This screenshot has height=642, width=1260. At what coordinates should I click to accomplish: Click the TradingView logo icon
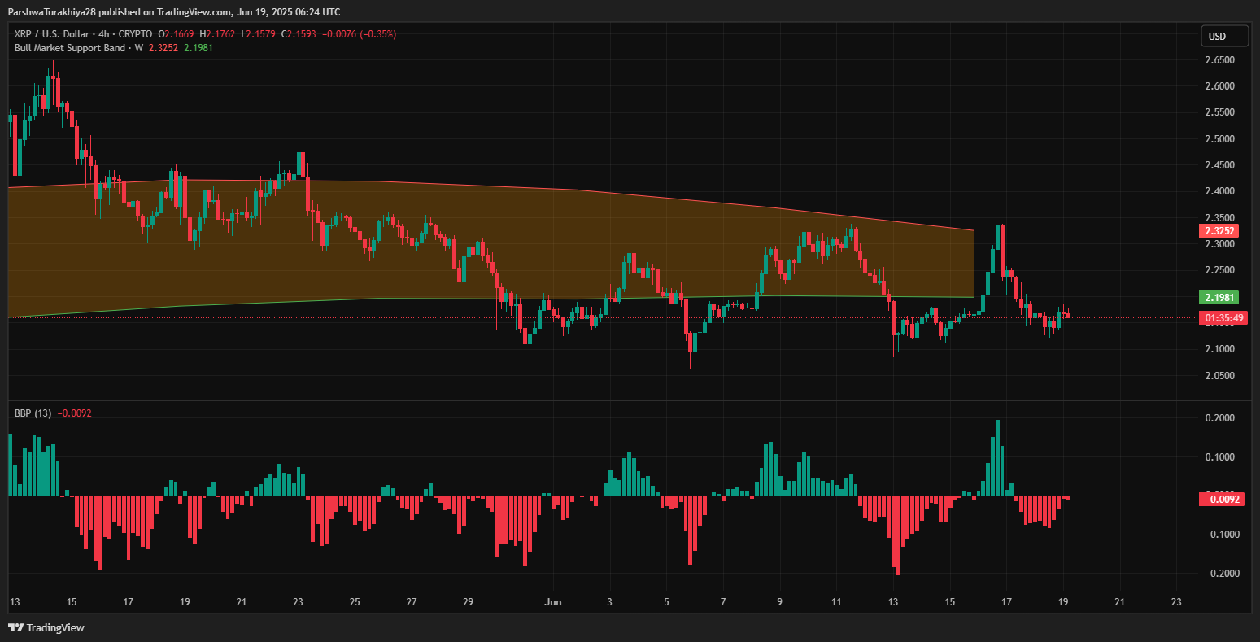click(15, 627)
